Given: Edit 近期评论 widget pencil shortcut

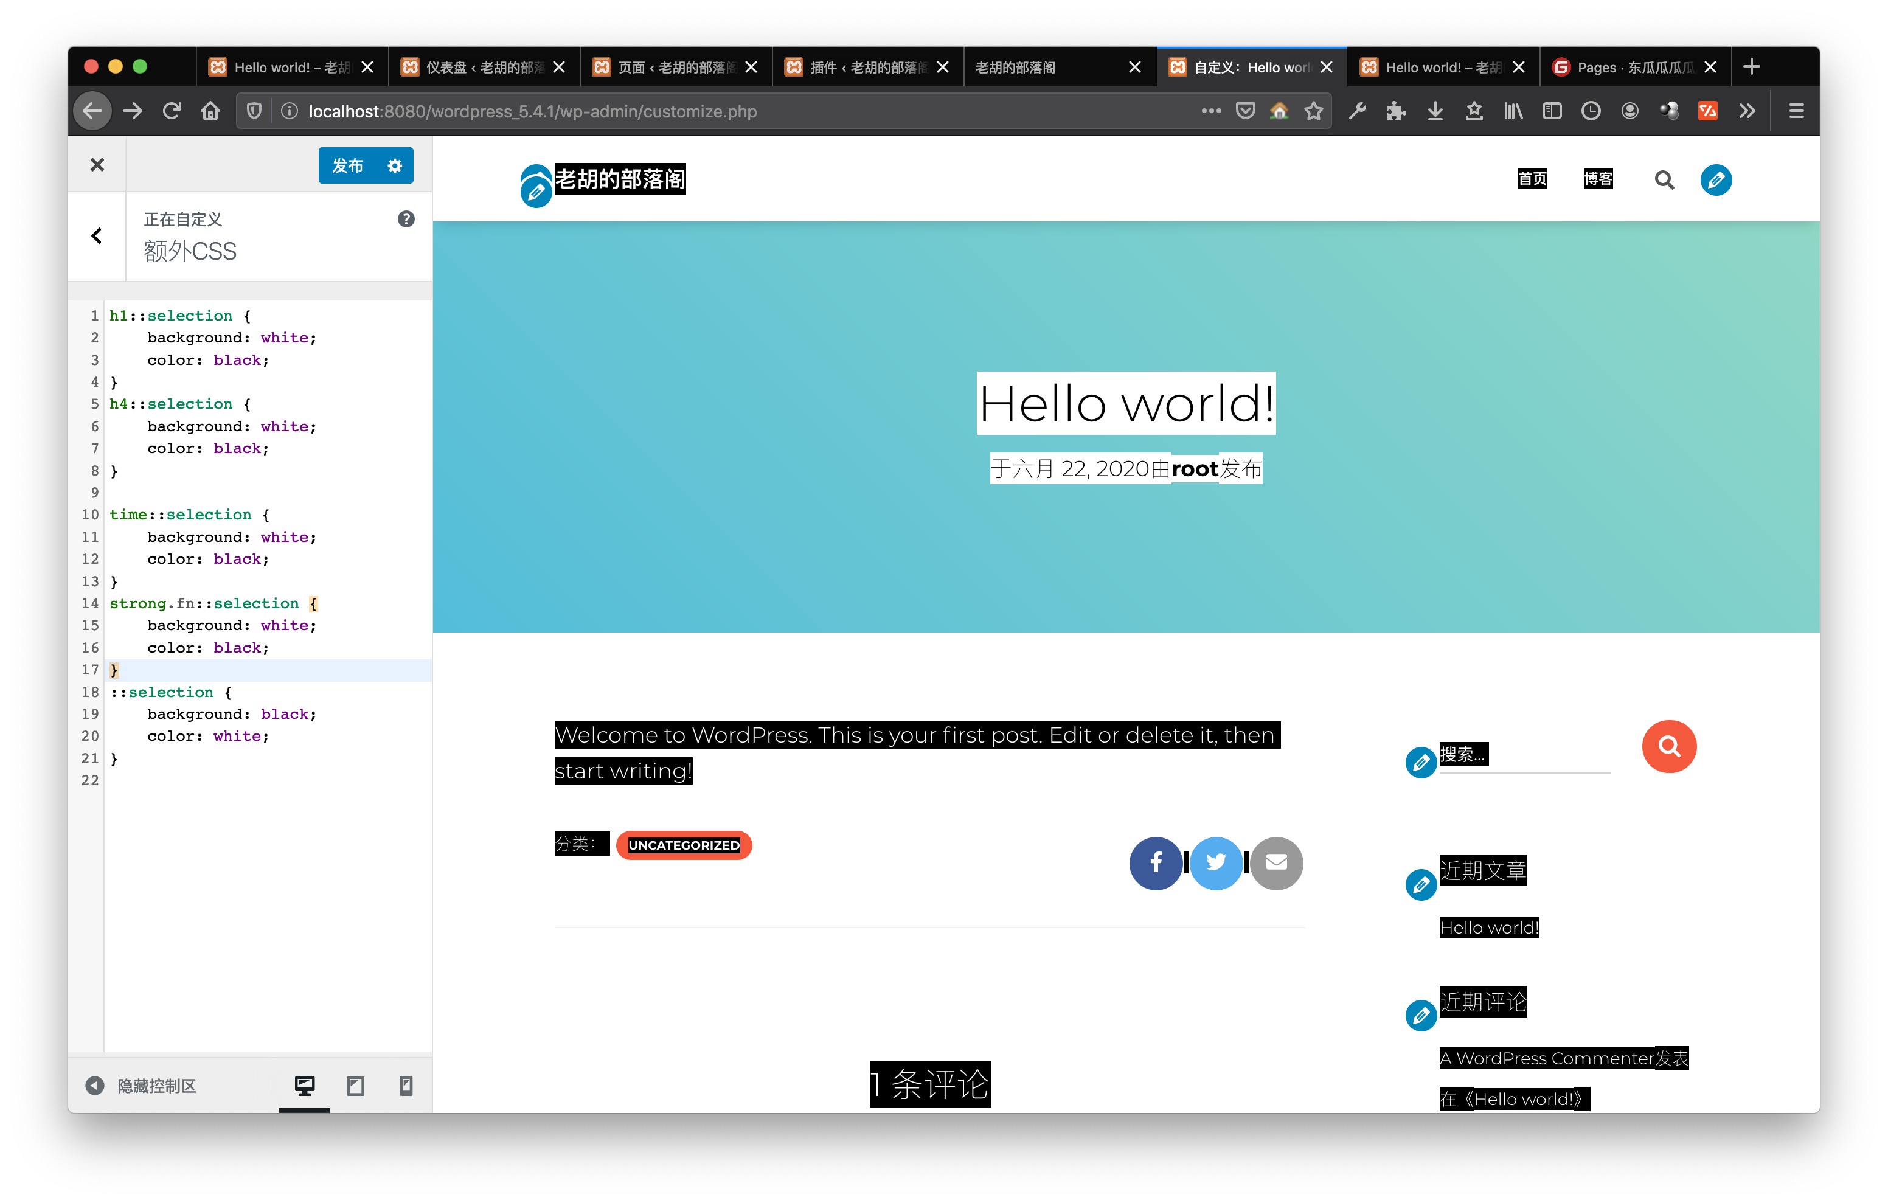Looking at the screenshot, I should click(1421, 1016).
